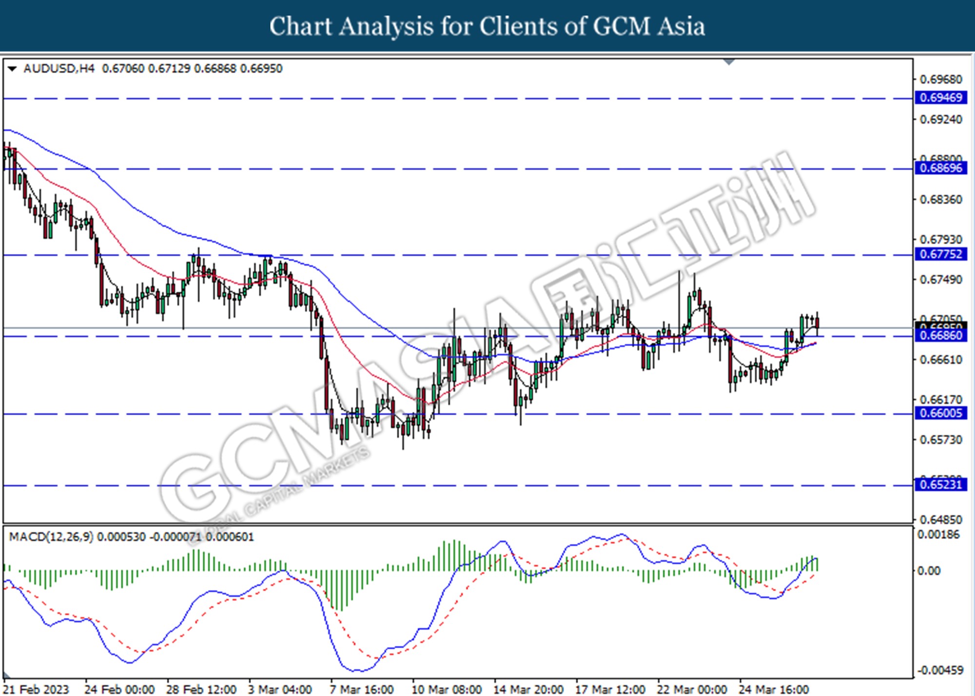Click the MACD(12,26,9) indicator label

(51, 537)
